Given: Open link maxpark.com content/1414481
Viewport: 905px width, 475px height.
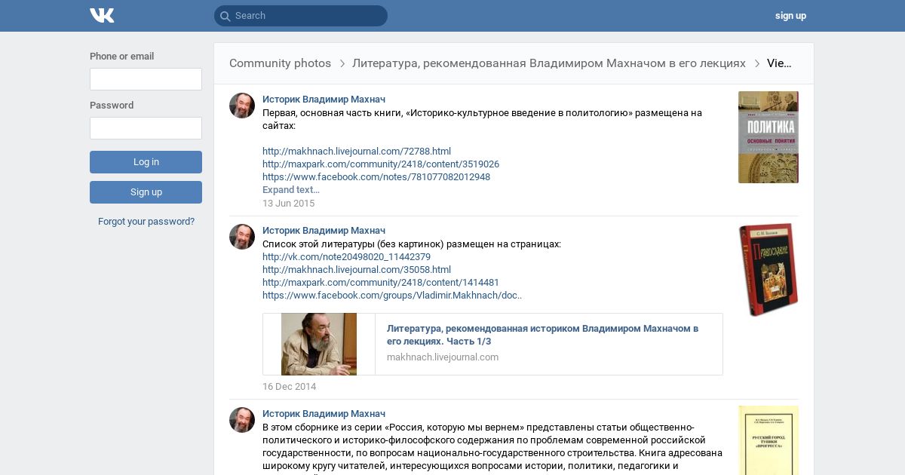Looking at the screenshot, I should coord(381,283).
